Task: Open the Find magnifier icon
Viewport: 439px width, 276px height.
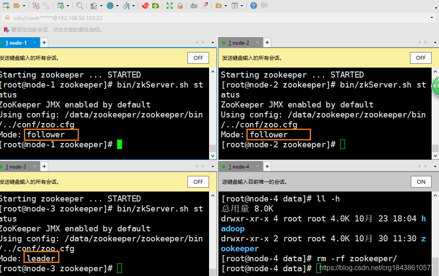Action: pyautogui.click(x=80, y=6)
